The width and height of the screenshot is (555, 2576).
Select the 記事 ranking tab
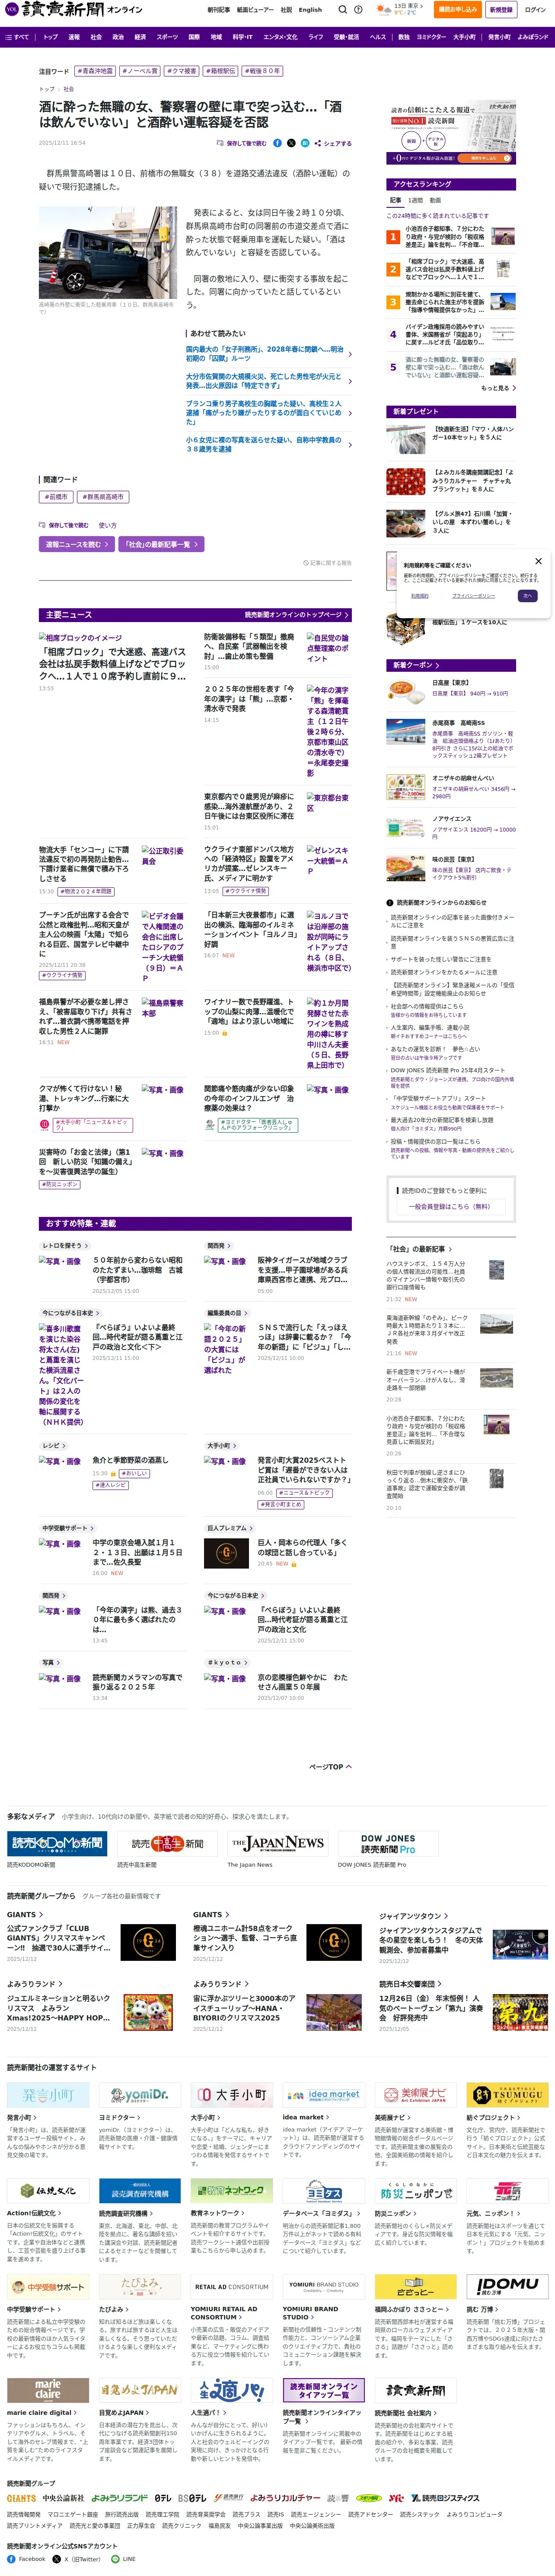[396, 200]
